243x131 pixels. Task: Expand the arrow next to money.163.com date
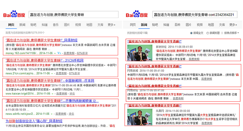click(55, 53)
